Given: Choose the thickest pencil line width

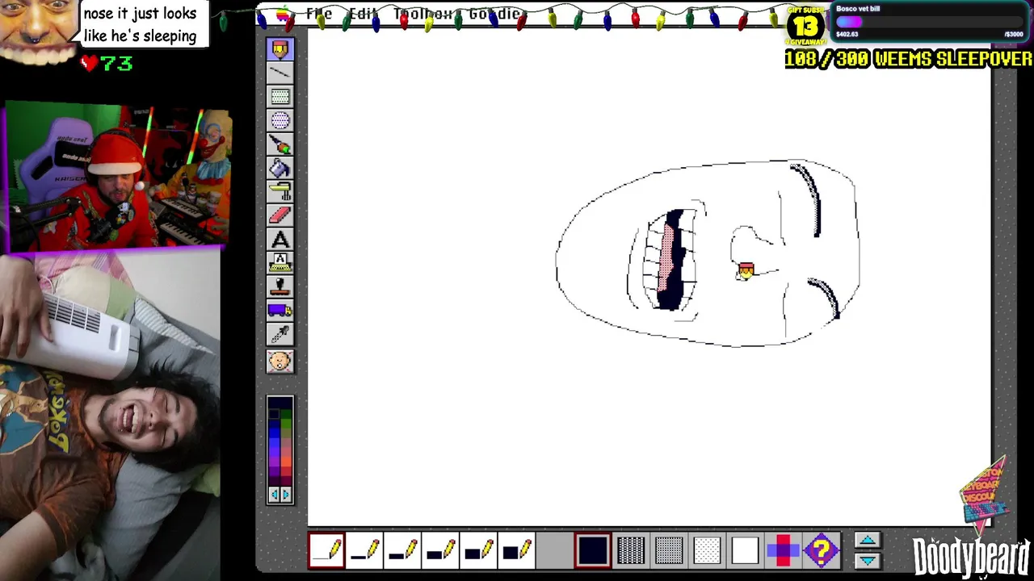Looking at the screenshot, I should pyautogui.click(x=516, y=550).
